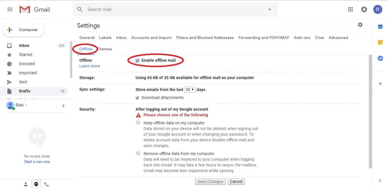The image size is (388, 188).
Task: Click 'Please choose one of the following' warning
Action: click(x=176, y=115)
